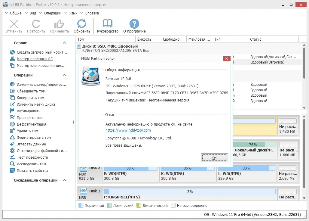
Task: Open Мастер клонирования диска
Action: tap(41, 66)
